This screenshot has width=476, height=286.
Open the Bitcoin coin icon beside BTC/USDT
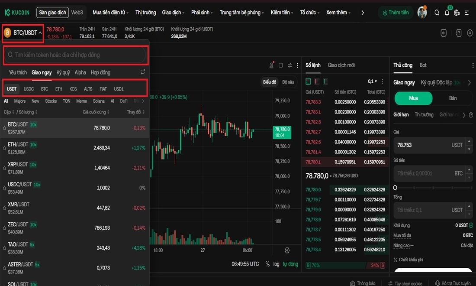[7, 32]
